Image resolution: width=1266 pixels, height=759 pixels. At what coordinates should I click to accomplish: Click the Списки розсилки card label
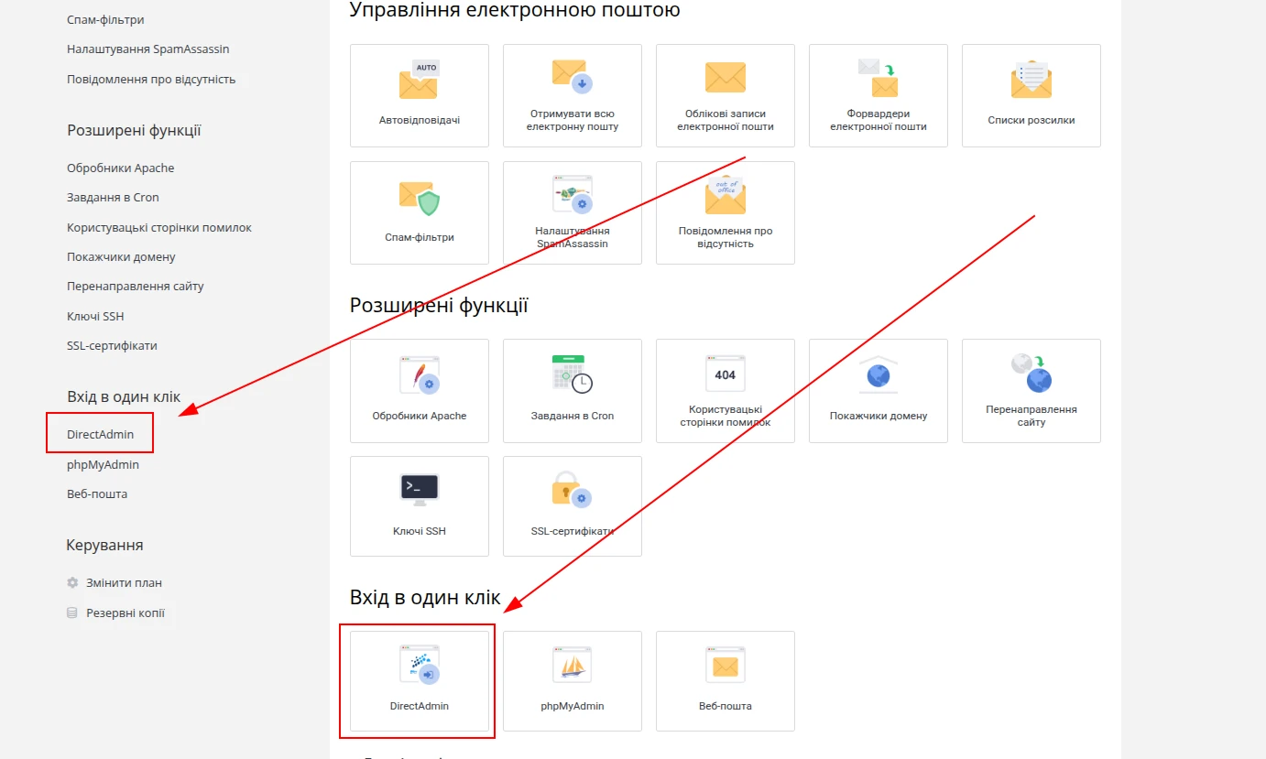pos(1031,120)
